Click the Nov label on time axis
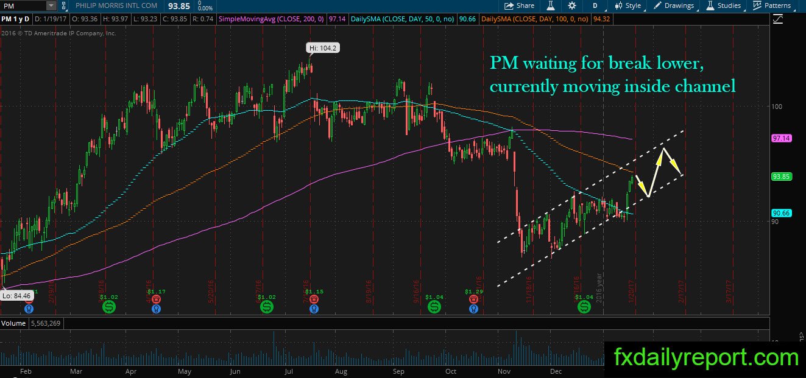 (504, 371)
